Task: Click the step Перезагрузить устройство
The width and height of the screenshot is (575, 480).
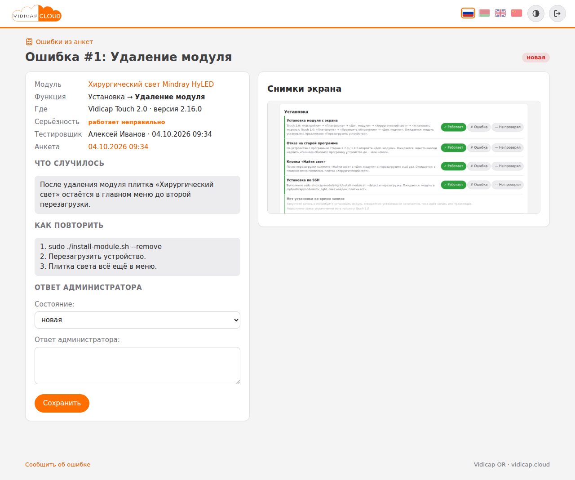Action: (x=93, y=256)
